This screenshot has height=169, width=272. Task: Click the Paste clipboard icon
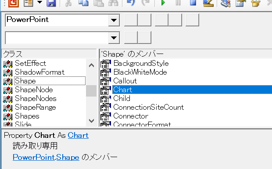coord(99,3)
